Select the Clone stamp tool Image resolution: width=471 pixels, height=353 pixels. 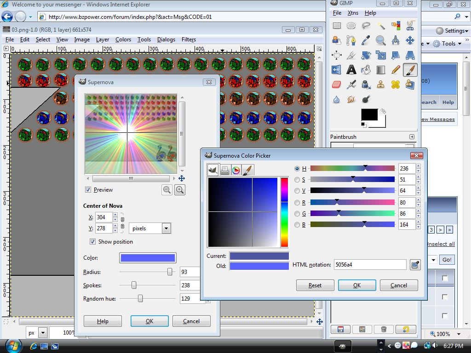381,85
